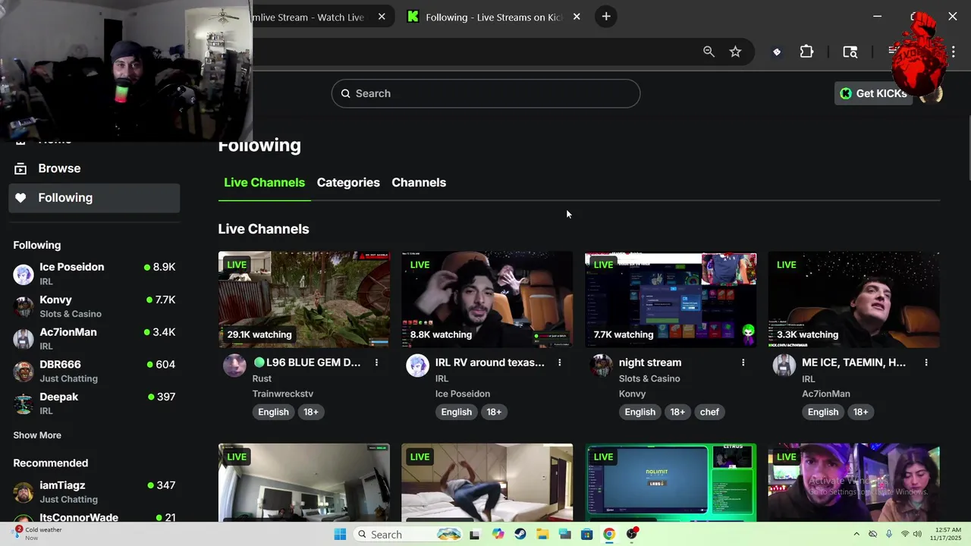Open Windows Start menu
The image size is (971, 546).
click(340, 535)
